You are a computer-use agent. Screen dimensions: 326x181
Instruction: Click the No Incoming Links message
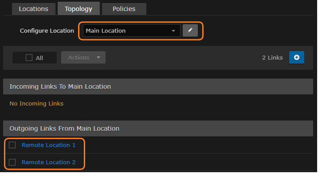36,103
